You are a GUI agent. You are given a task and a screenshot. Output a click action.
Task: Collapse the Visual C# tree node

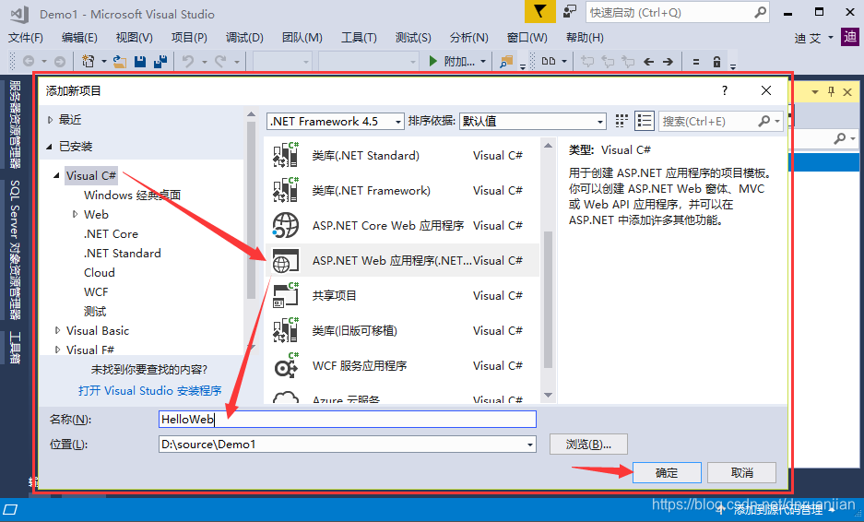[x=57, y=176]
